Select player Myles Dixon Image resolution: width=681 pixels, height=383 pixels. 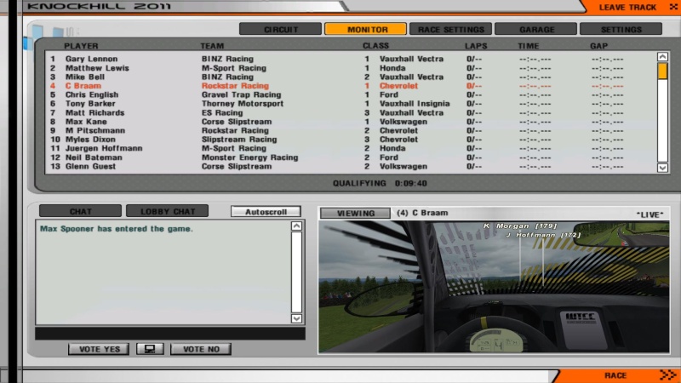pyautogui.click(x=90, y=140)
